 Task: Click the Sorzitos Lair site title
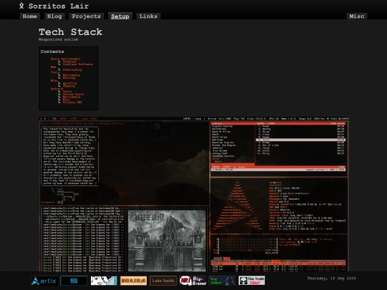click(x=59, y=6)
